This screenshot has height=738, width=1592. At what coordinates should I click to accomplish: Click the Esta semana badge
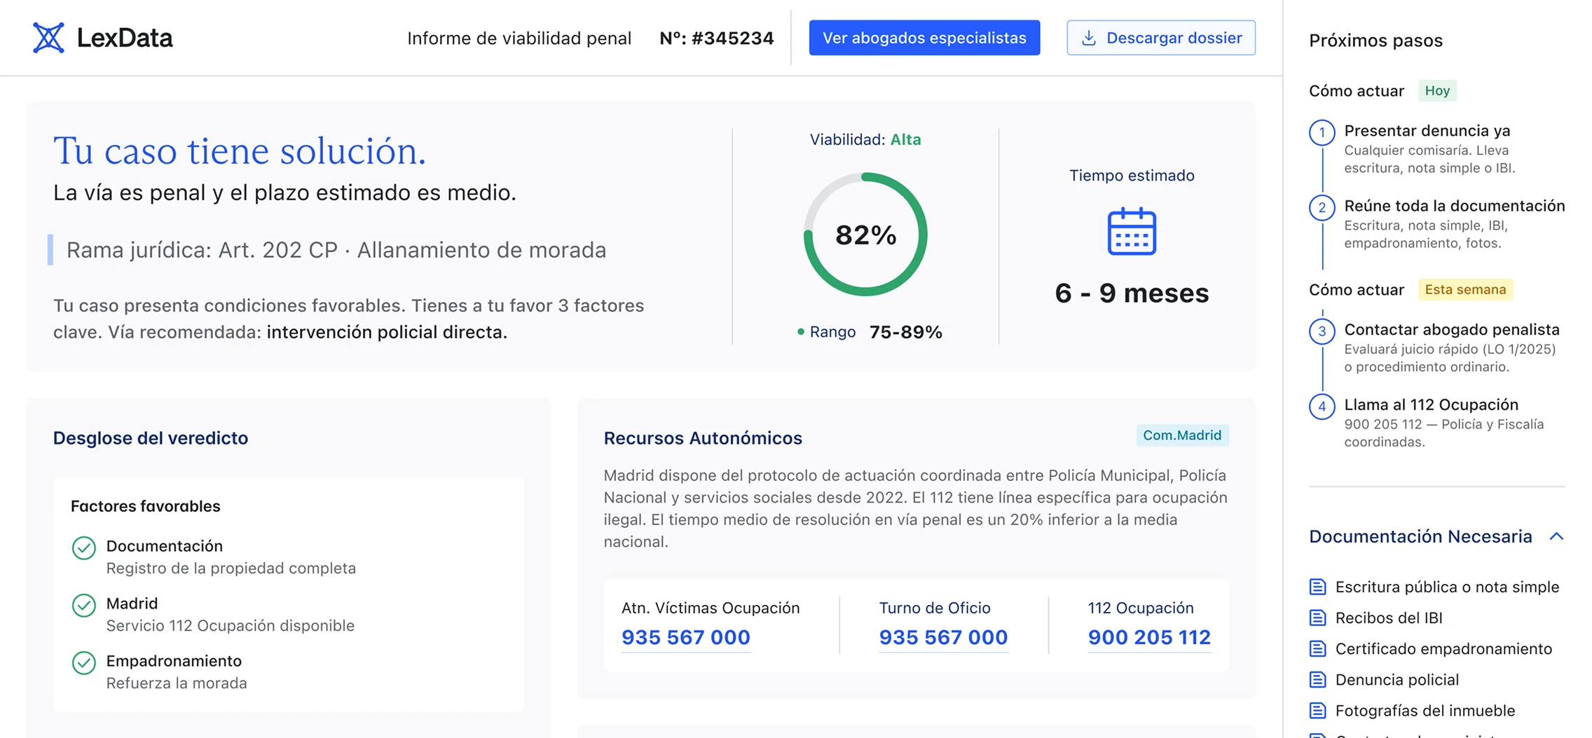[1465, 290]
